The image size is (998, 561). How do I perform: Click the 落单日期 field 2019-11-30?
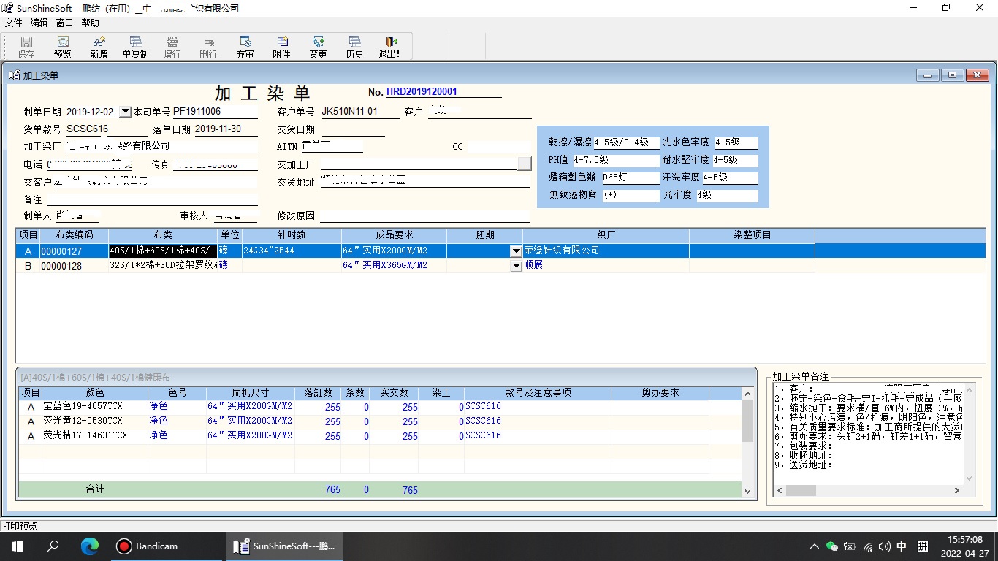(x=226, y=129)
